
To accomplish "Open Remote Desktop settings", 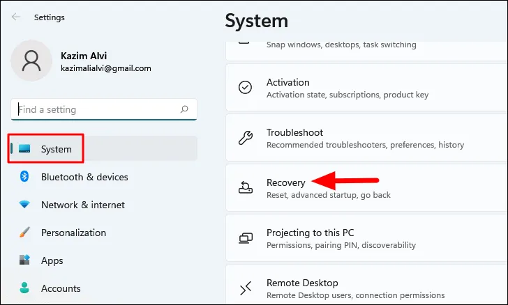I will pos(302,283).
